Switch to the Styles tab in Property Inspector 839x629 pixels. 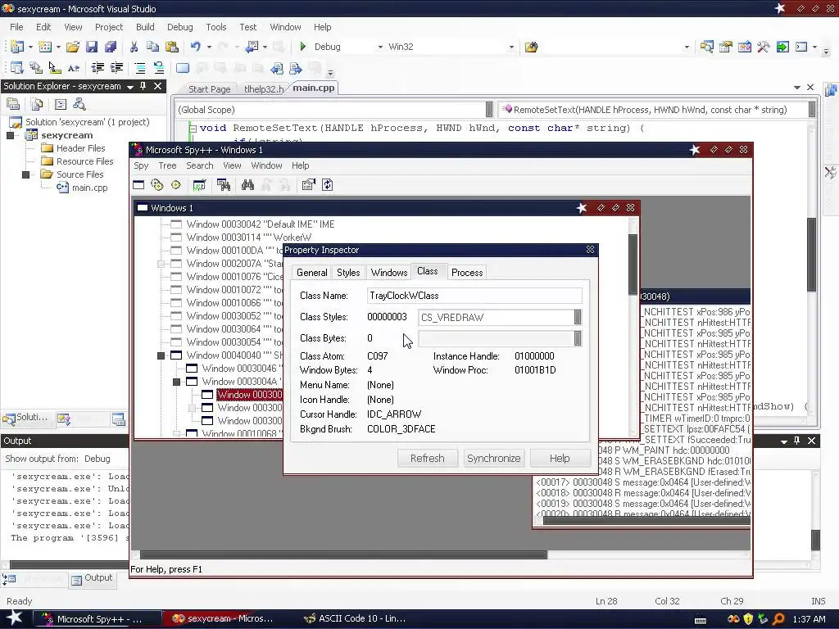coord(348,273)
